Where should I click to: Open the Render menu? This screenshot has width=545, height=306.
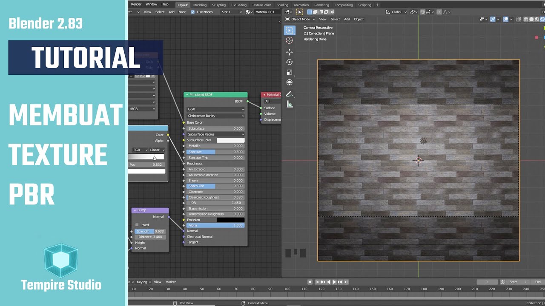click(136, 4)
